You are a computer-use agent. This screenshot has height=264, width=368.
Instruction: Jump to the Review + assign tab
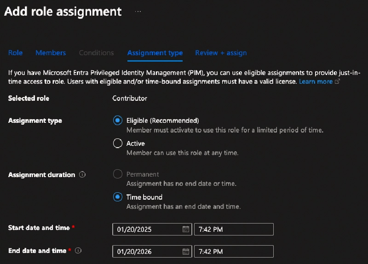221,53
